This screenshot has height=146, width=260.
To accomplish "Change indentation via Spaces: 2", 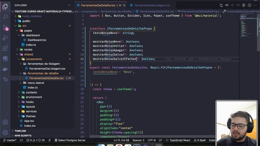I will pyautogui.click(x=138, y=140).
